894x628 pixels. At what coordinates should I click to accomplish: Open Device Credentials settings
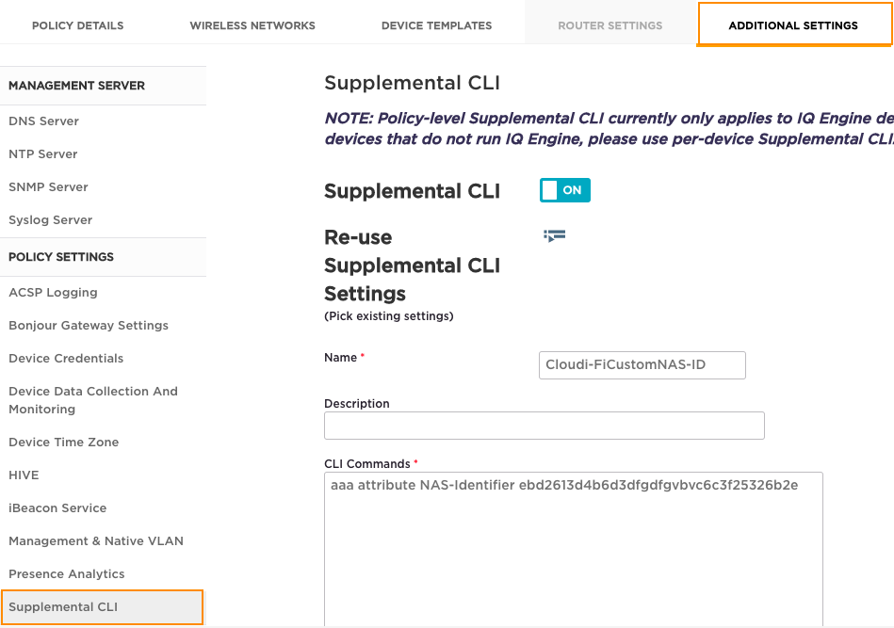tap(66, 358)
